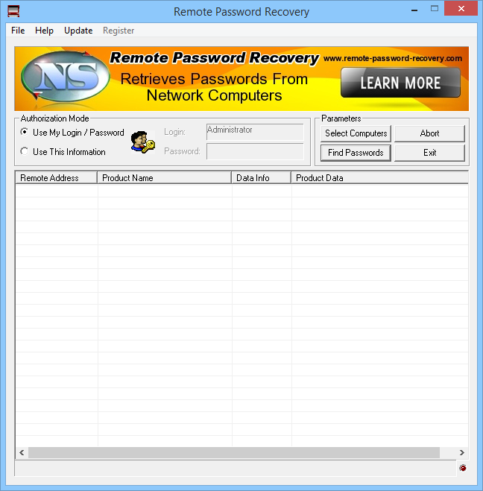Image resolution: width=483 pixels, height=491 pixels.
Task: Open the Update menu
Action: [78, 31]
